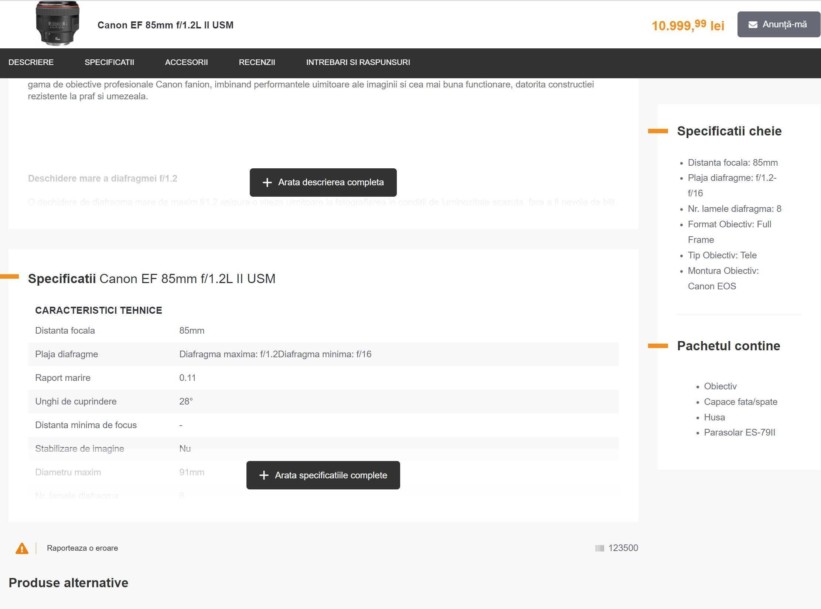Screen dimensions: 821x609
Task: Click the Nu value for stabilization
Action: coord(185,449)
